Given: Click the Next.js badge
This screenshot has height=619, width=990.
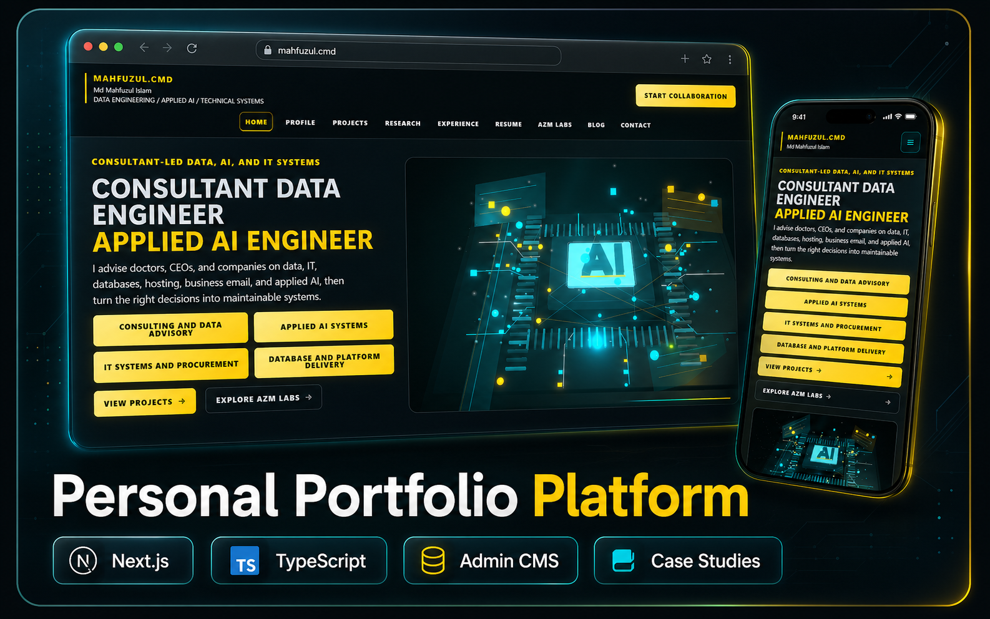Looking at the screenshot, I should (123, 560).
